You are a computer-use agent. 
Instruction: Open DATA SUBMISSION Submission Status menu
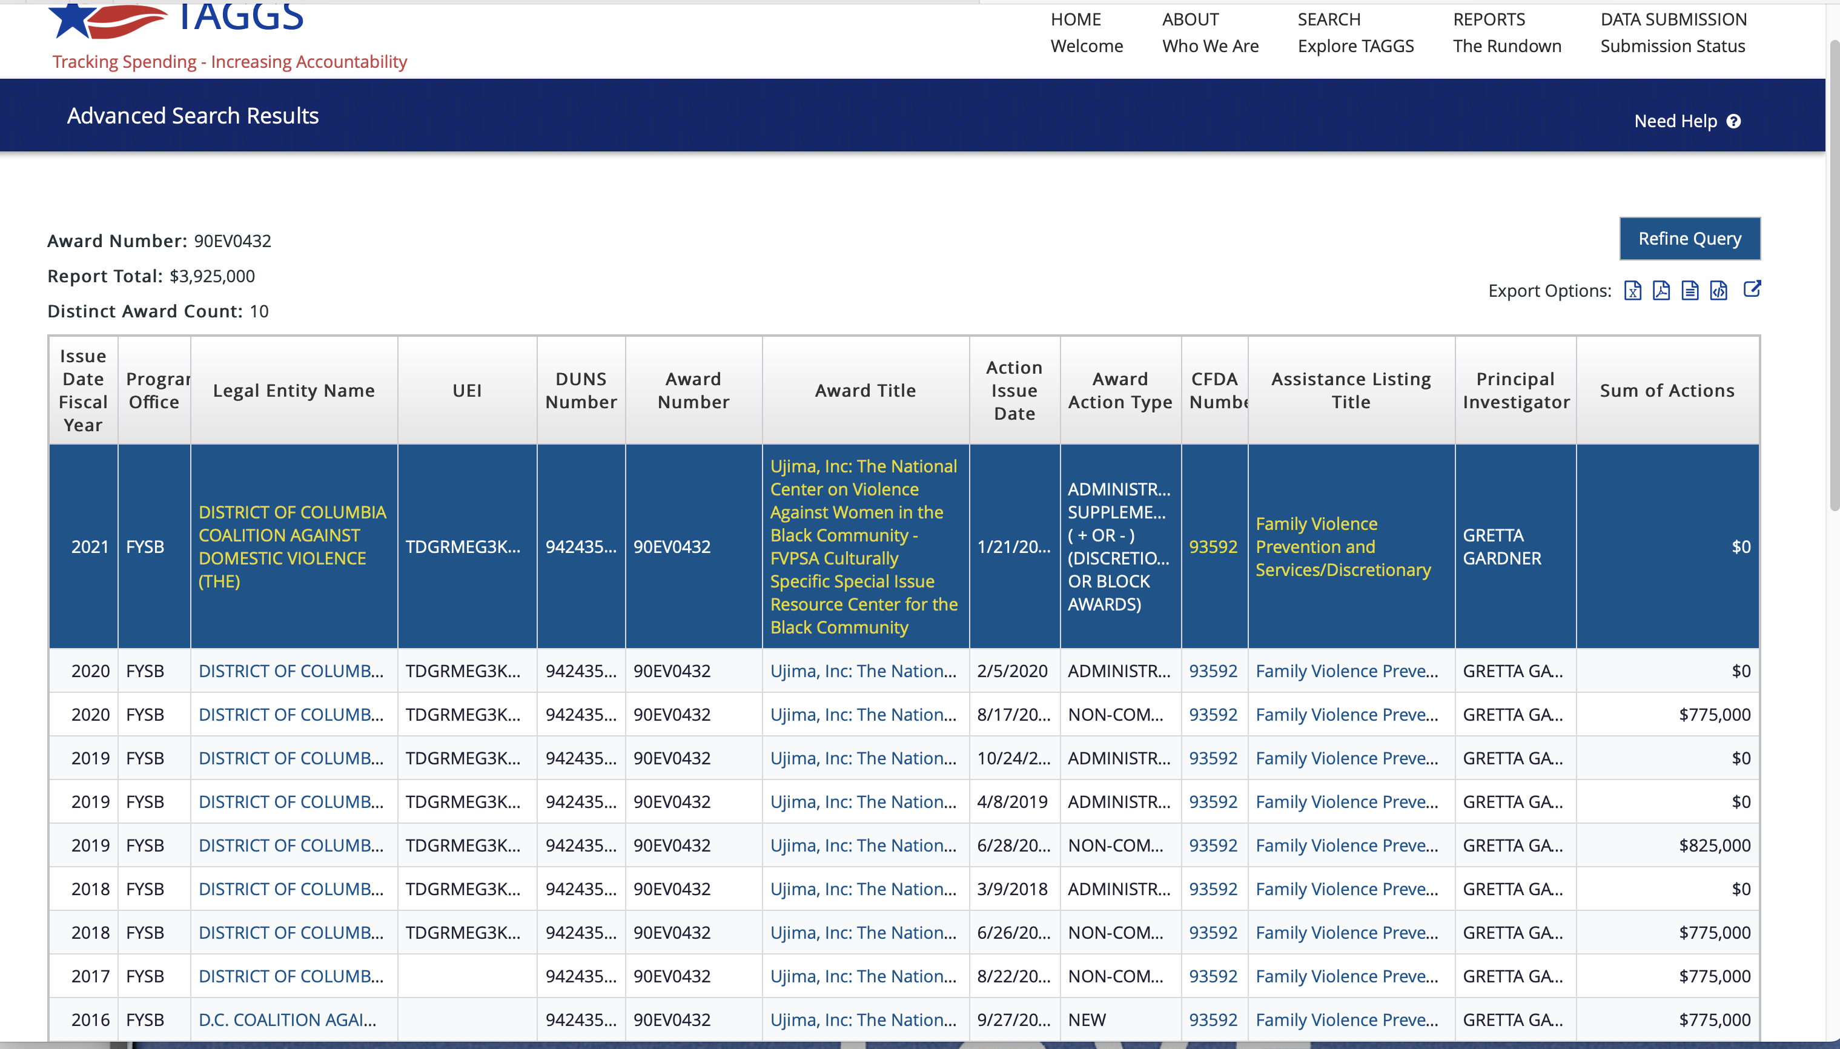click(x=1673, y=33)
